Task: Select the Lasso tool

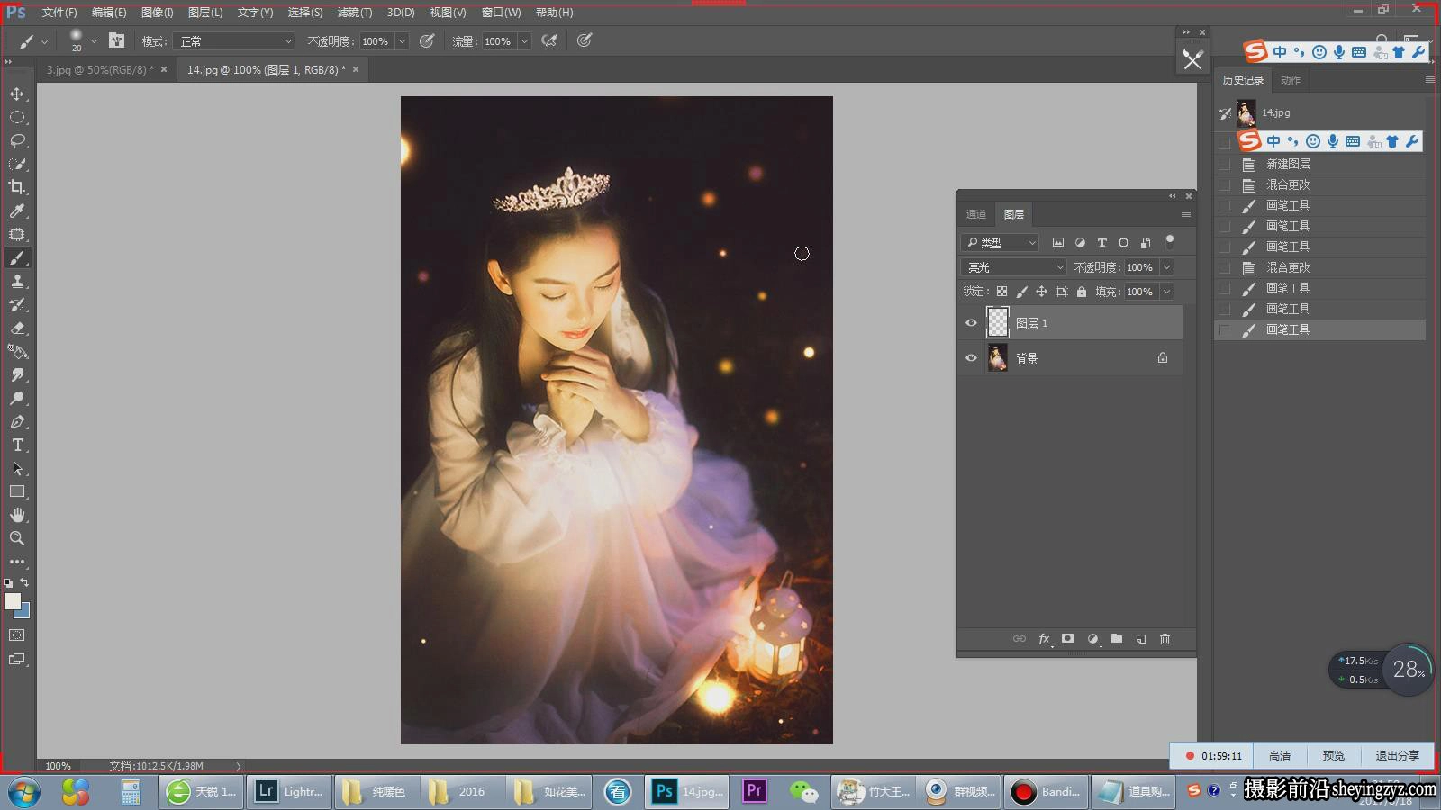Action: [x=17, y=140]
